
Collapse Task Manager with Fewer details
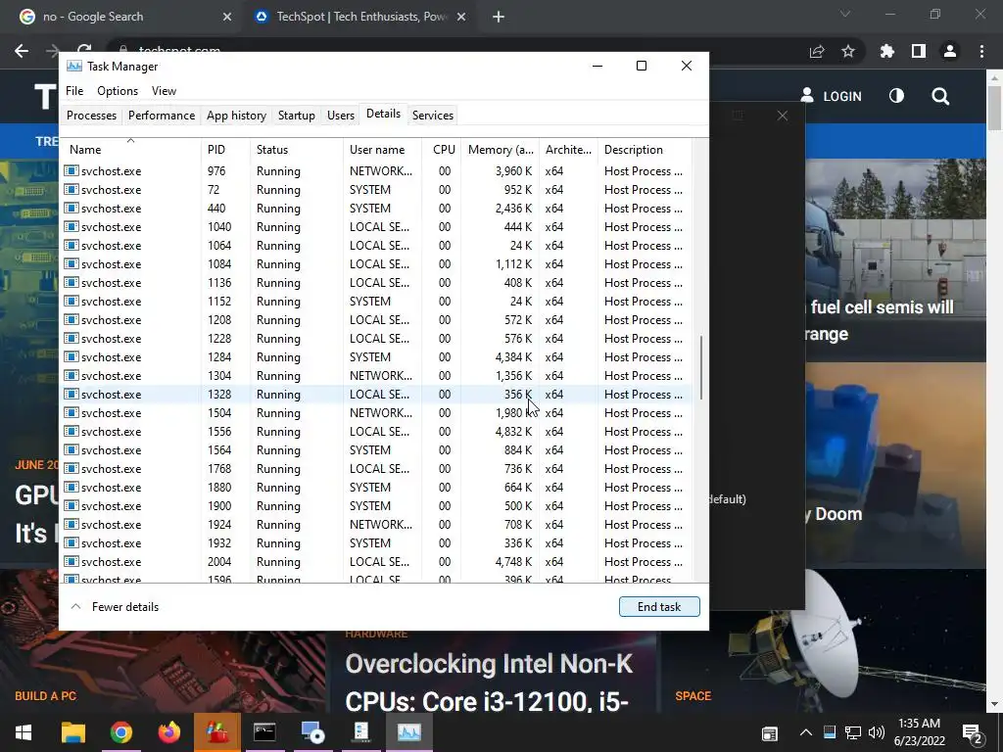click(114, 607)
